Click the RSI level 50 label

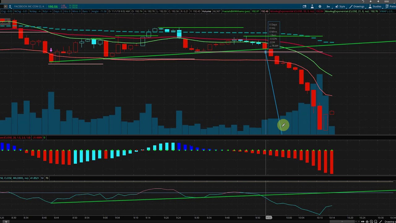(x=42, y=178)
